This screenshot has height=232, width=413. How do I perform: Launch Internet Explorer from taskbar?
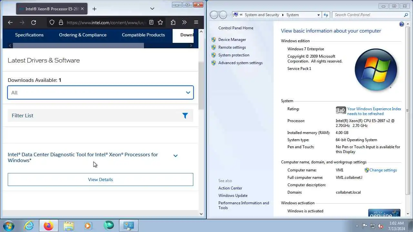point(29,226)
